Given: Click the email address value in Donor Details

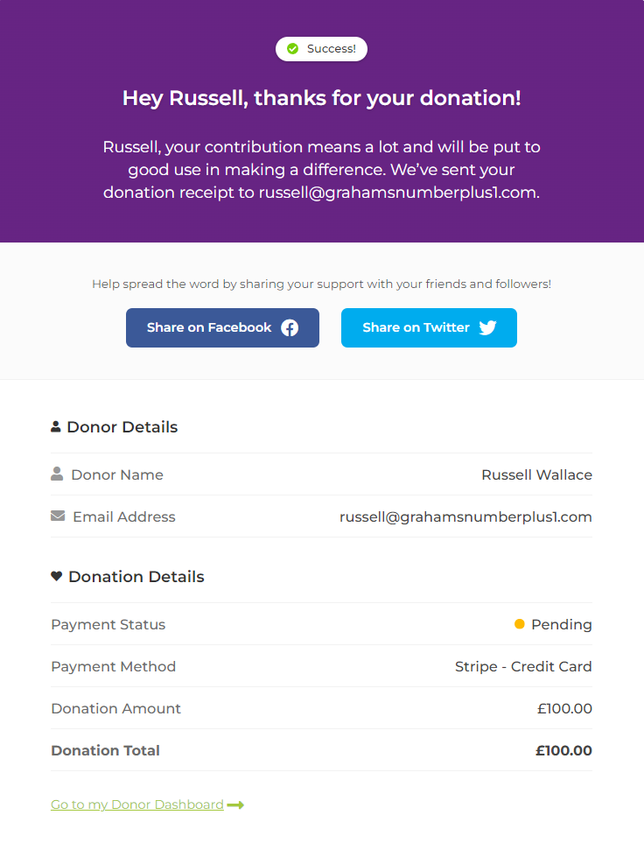Looking at the screenshot, I should click(x=465, y=516).
